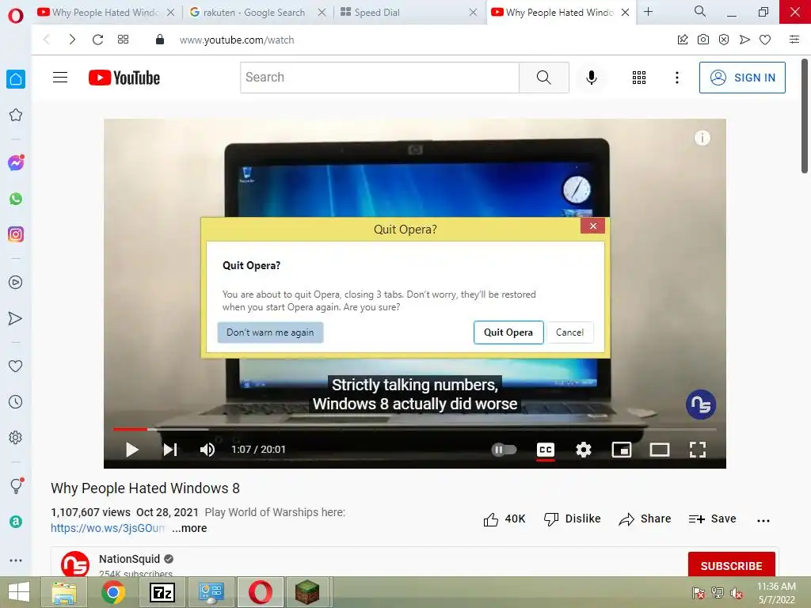Open the sidebar three-dots setup menu
The image size is (811, 608).
click(x=16, y=560)
